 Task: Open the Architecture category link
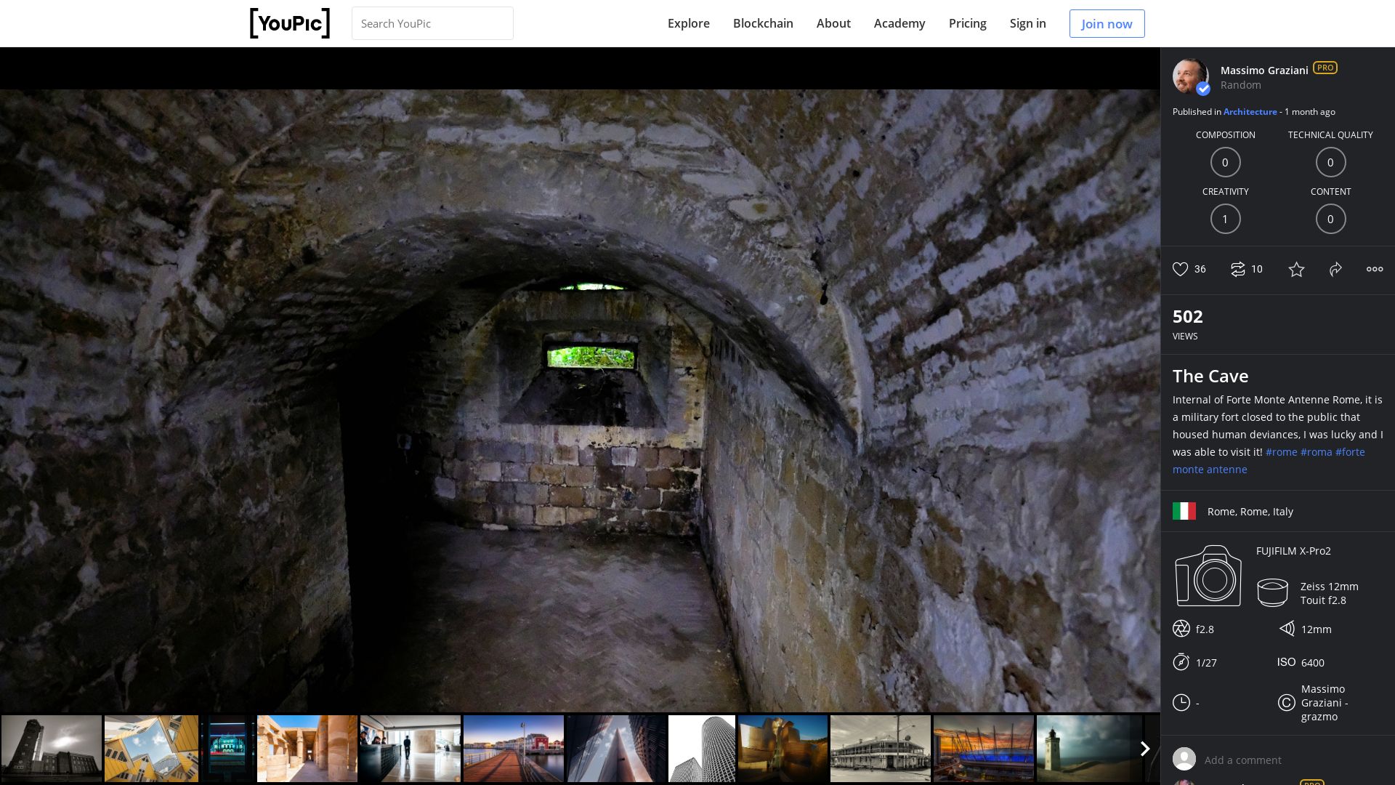click(x=1250, y=112)
